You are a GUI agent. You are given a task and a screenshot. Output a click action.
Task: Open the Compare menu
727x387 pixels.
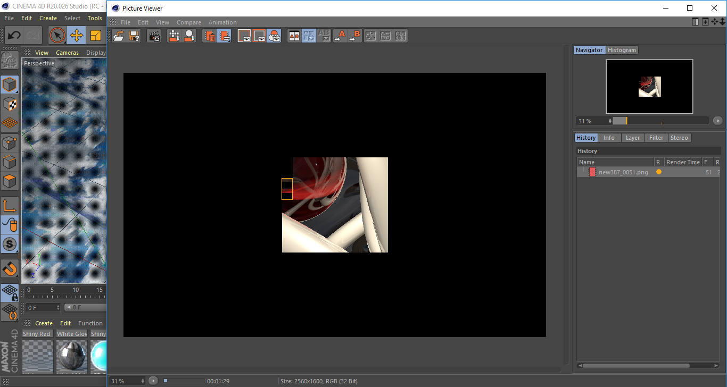click(189, 22)
